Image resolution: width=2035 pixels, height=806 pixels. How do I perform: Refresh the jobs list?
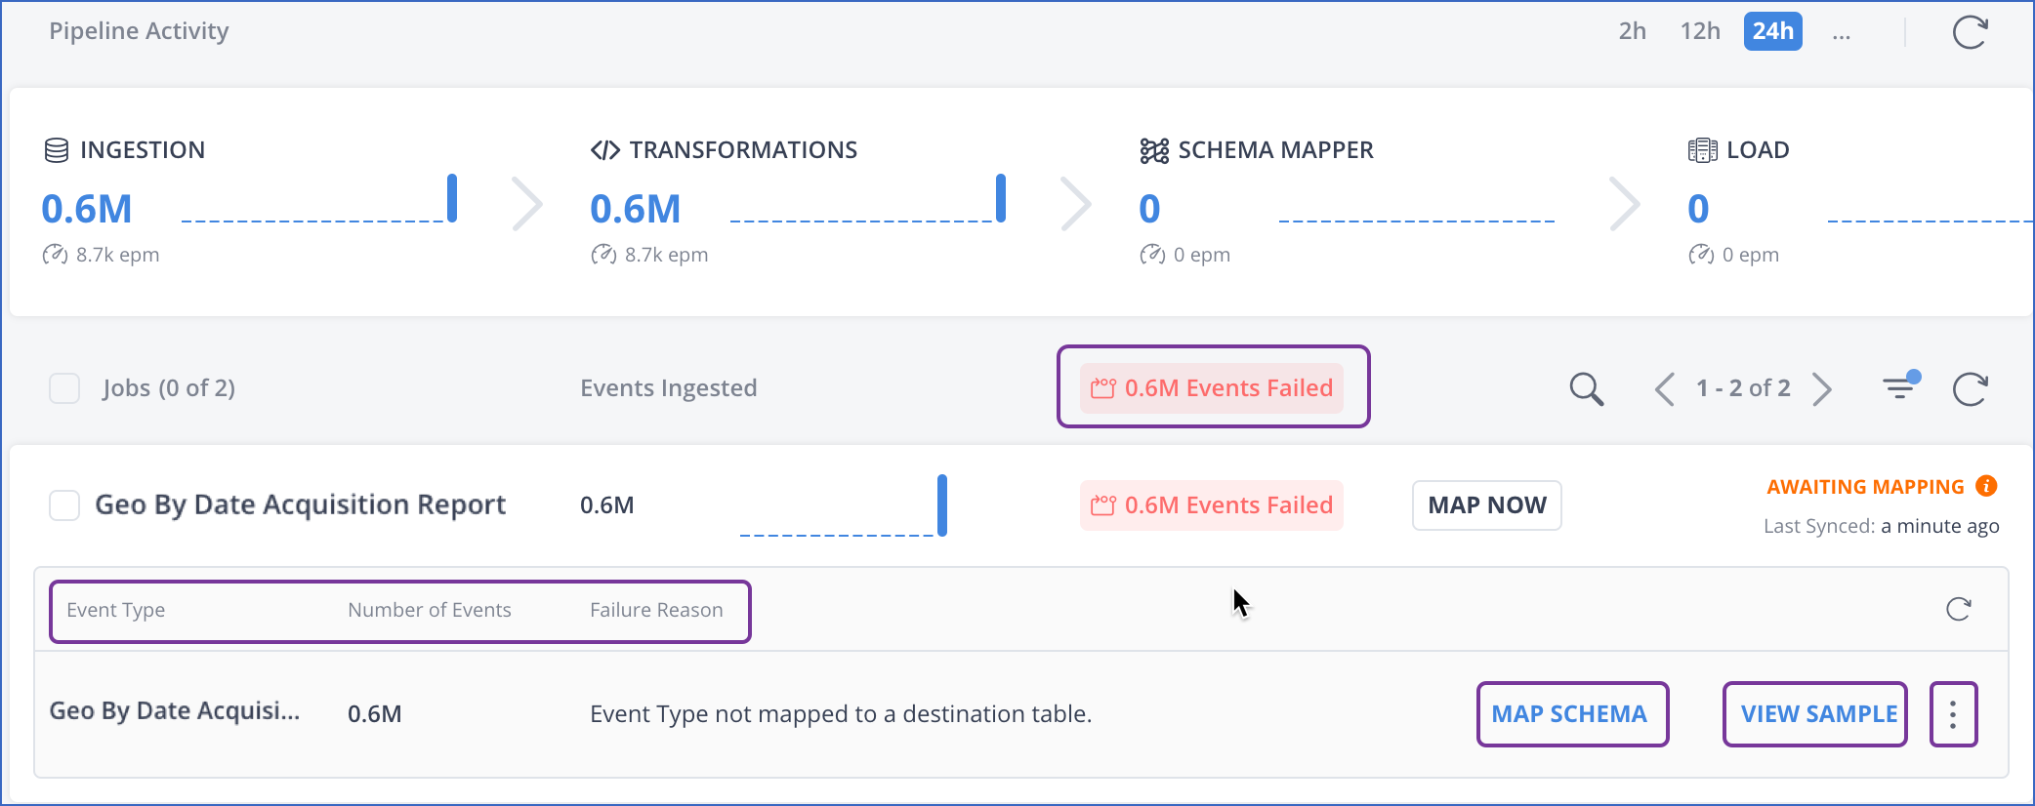tap(1970, 389)
